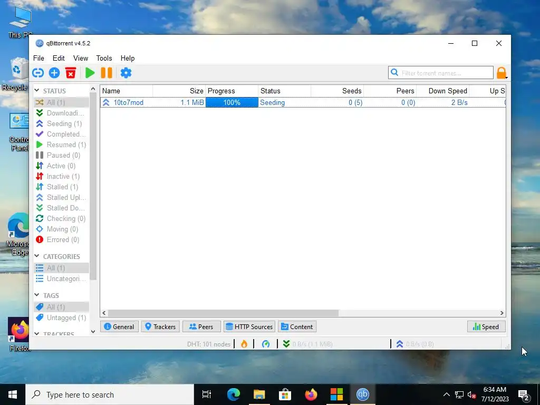
Task: Click the 100% progress bar
Action: [x=232, y=102]
